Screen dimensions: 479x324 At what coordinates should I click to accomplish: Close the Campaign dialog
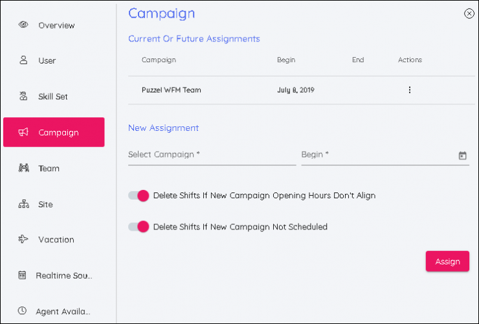pos(469,14)
